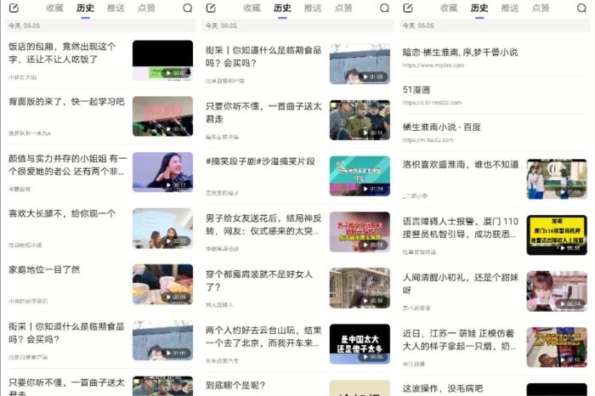Play the 洛枳喜欢盛淮南 video thumbnail
This screenshot has height=396, width=595.
(557, 178)
